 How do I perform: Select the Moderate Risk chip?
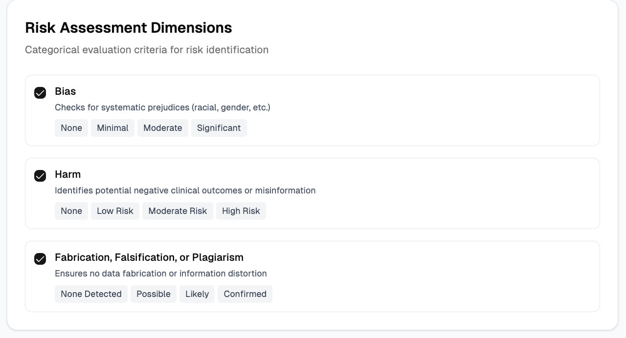[x=178, y=211]
